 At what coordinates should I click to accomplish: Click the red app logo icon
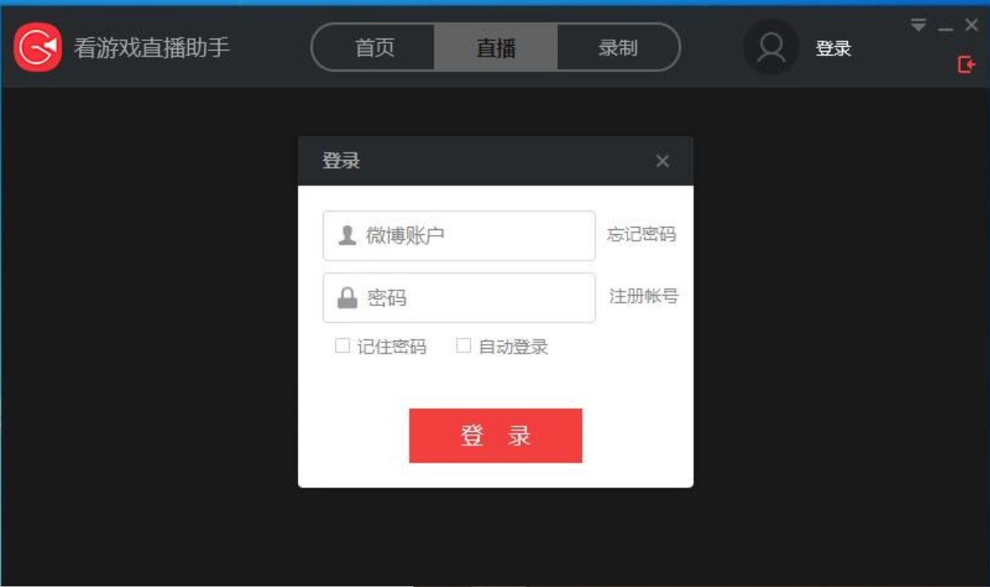37,48
